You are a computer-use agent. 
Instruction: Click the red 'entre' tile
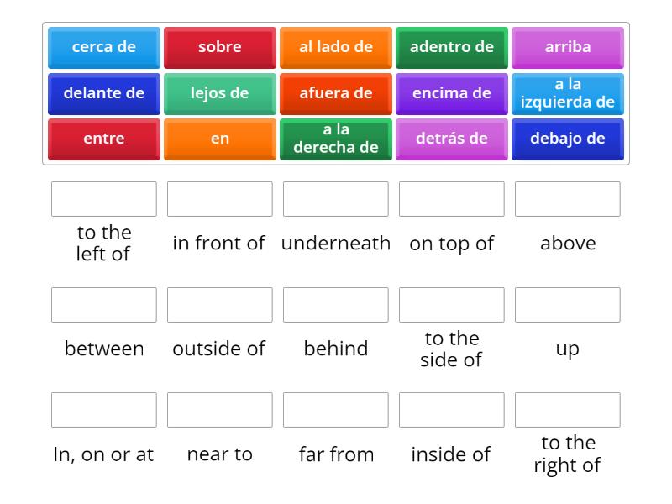104,139
